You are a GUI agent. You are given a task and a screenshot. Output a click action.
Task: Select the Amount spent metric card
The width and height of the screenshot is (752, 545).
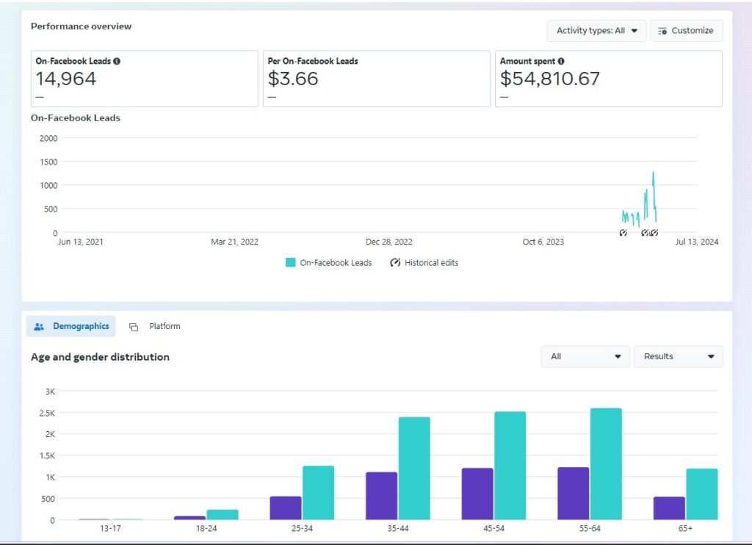coord(609,79)
